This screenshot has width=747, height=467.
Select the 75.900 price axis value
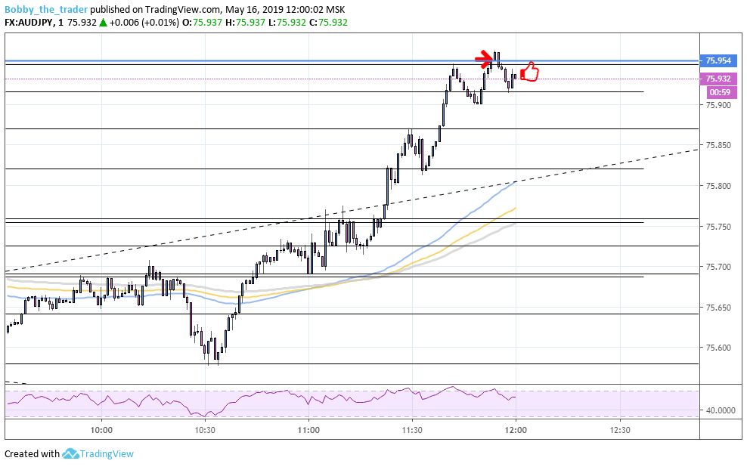point(718,105)
